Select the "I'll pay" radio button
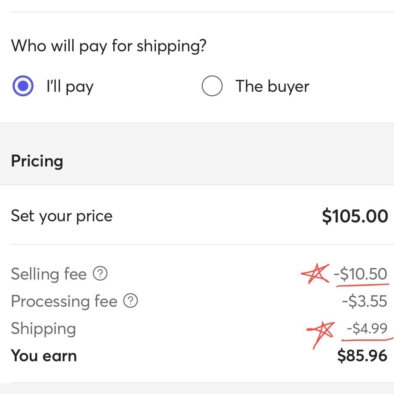 pyautogui.click(x=23, y=86)
